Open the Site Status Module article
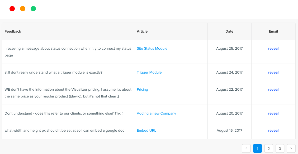This screenshot has height=154, width=298. pos(152,49)
